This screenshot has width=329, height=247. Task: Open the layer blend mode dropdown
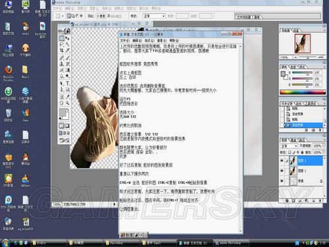point(289,146)
